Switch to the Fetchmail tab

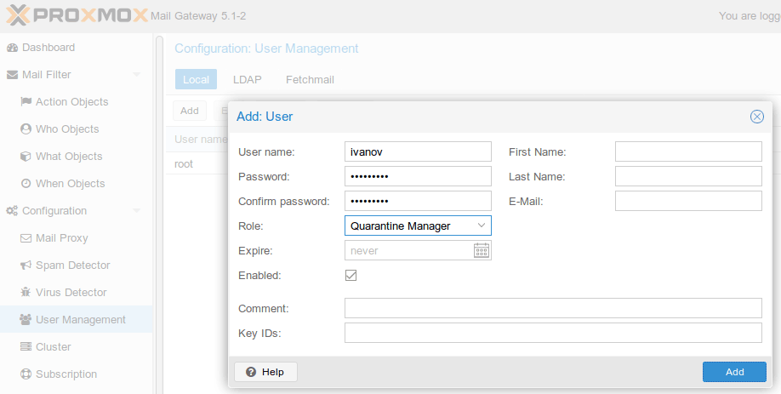[310, 80]
